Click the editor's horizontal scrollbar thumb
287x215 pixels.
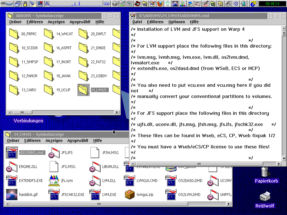[x=199, y=163]
